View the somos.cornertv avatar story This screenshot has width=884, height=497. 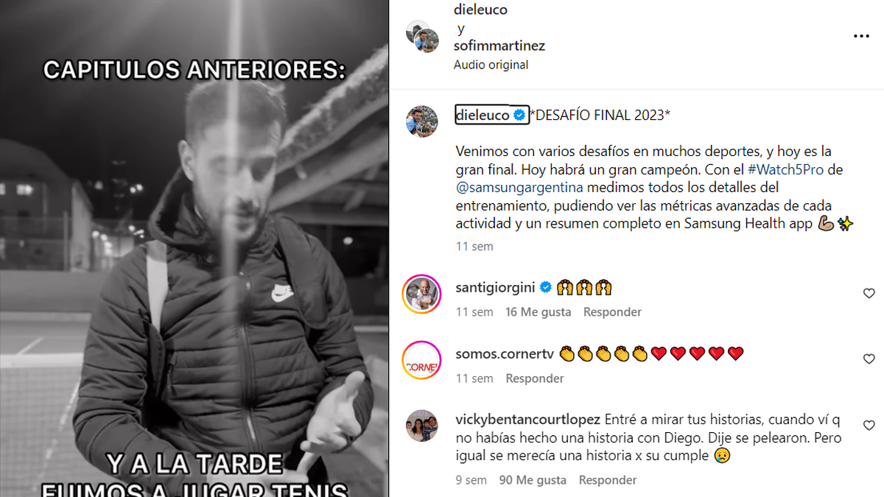point(422,360)
